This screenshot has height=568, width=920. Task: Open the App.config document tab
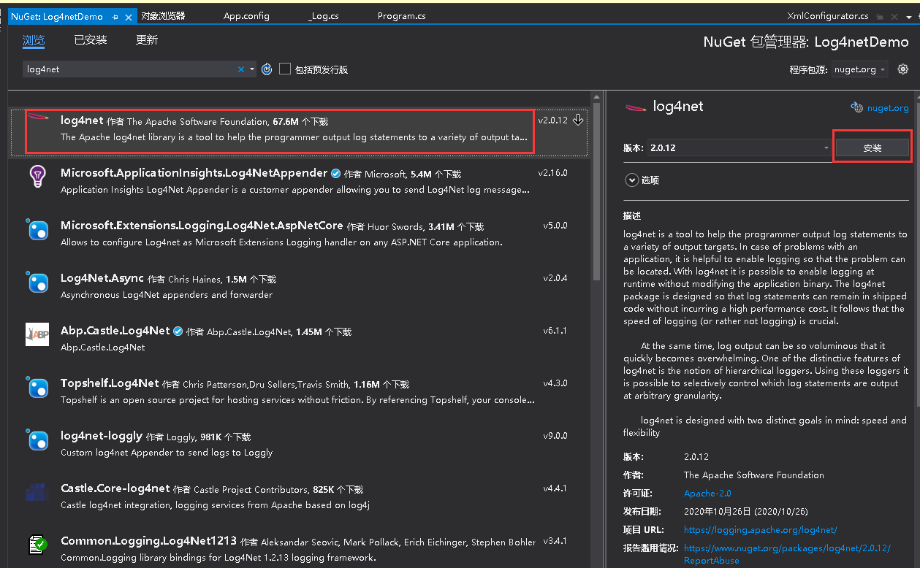tap(246, 16)
